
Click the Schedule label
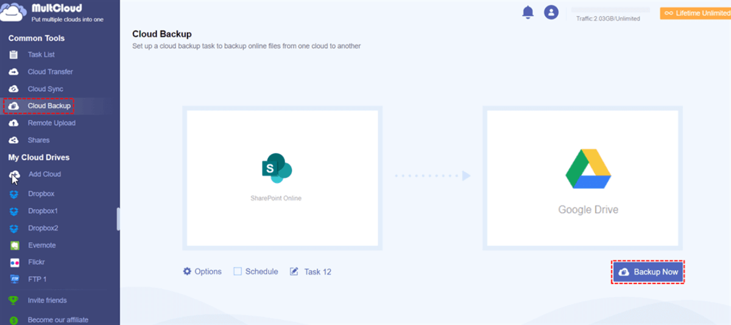point(261,271)
